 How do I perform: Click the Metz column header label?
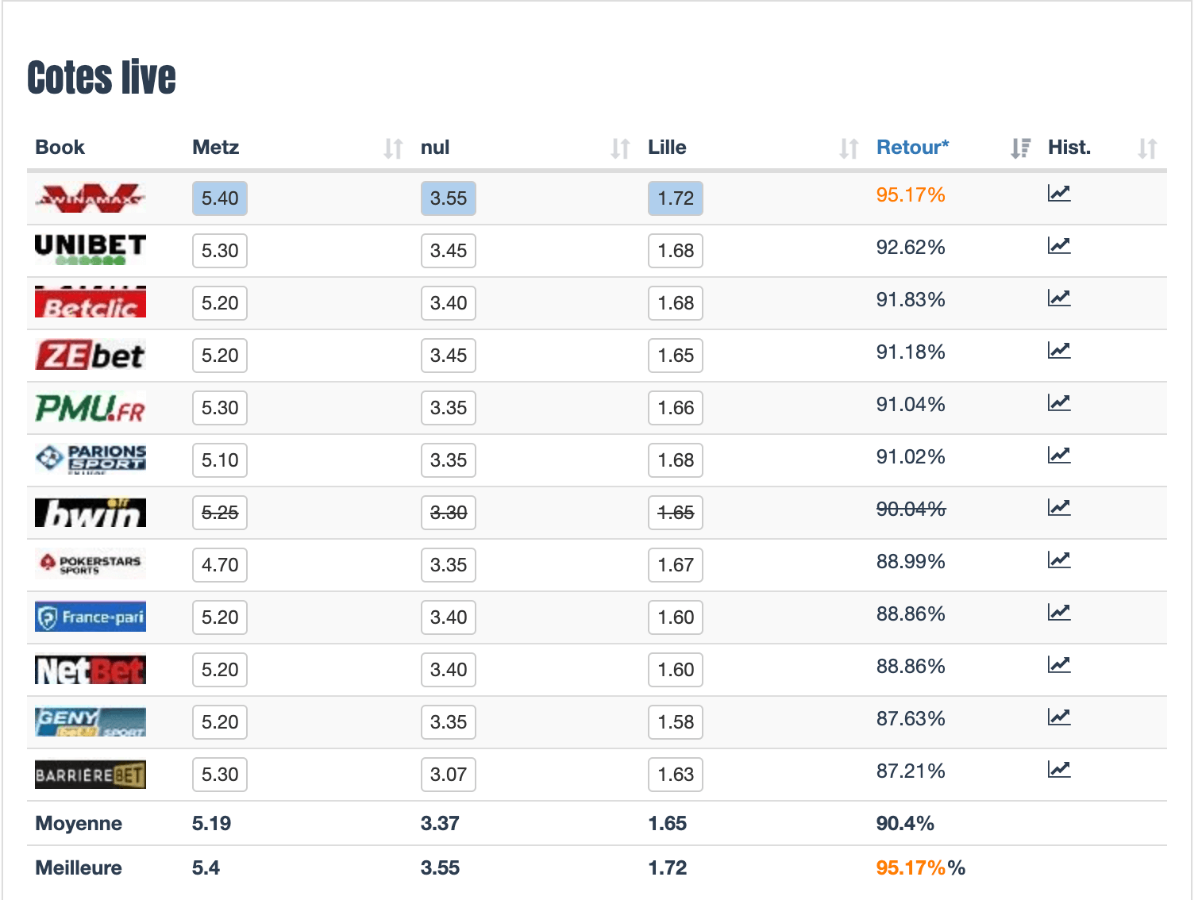coord(216,148)
